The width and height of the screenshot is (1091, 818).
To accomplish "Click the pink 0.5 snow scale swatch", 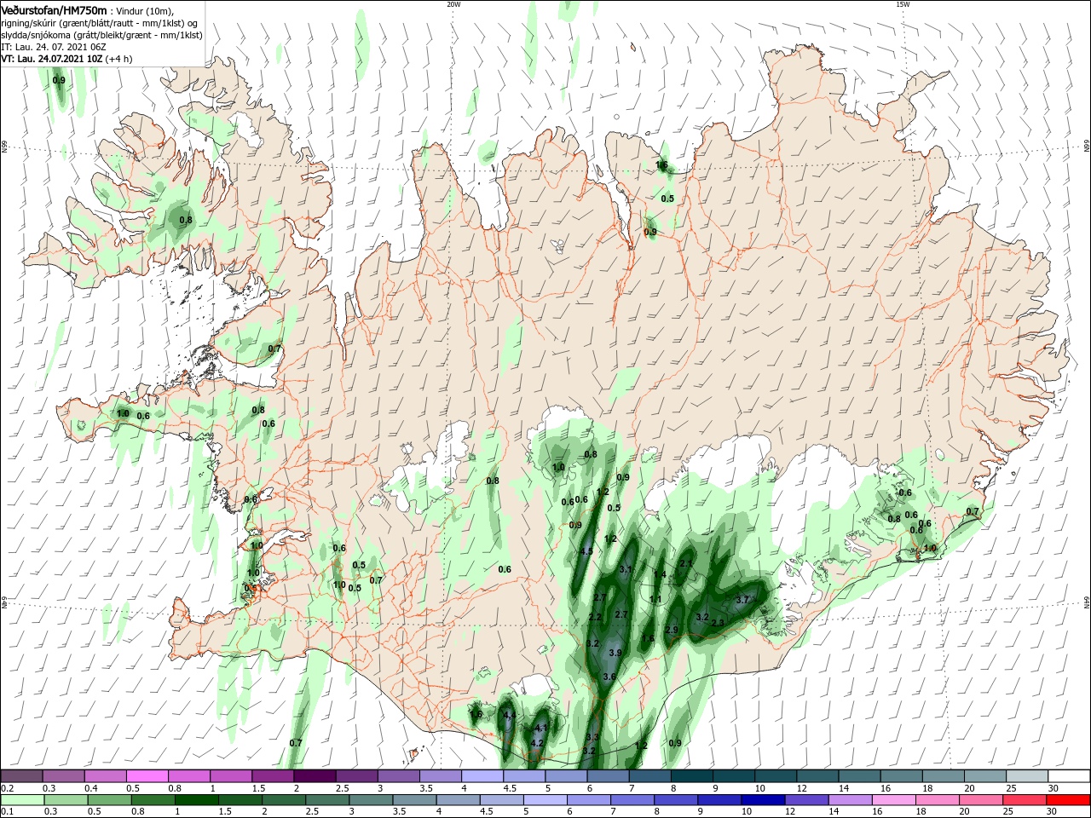I will click(x=147, y=776).
